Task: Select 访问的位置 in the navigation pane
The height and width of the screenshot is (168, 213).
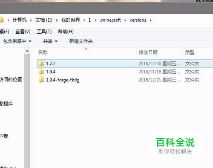Action: (11, 79)
